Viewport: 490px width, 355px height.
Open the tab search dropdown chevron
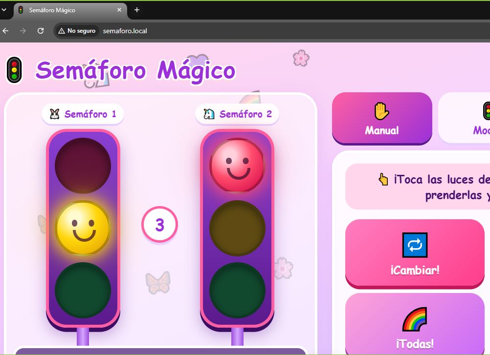pos(4,10)
